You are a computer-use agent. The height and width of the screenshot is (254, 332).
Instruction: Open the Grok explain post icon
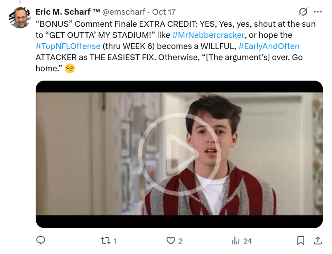coord(303,12)
